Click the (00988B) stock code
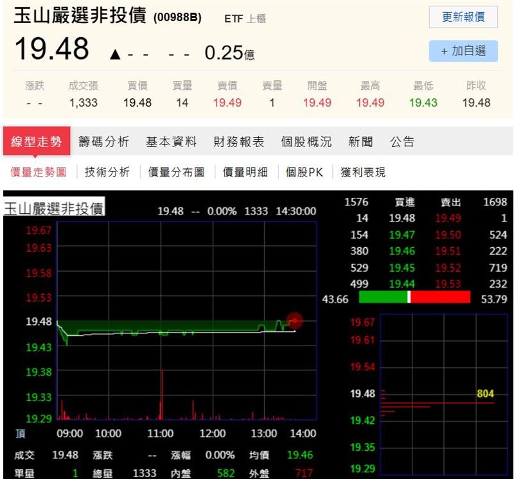 177,17
